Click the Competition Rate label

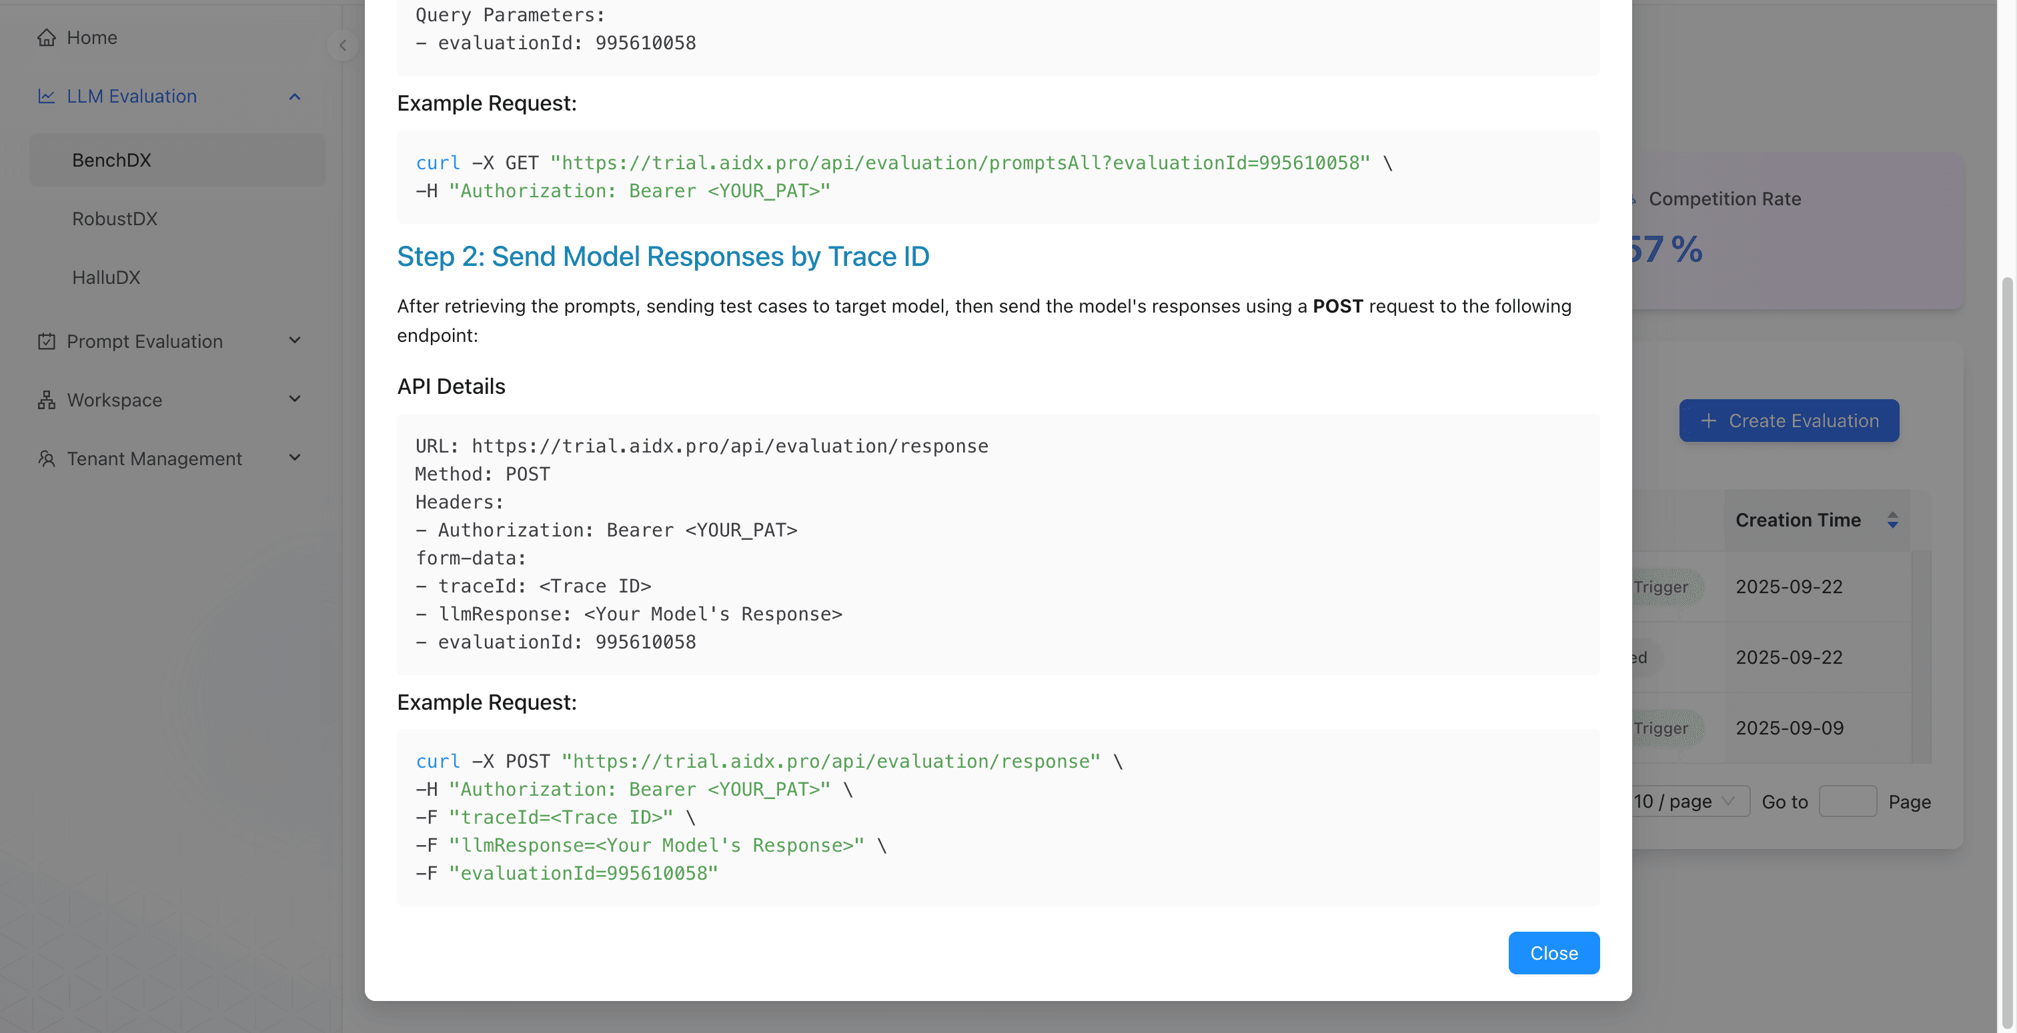(x=1725, y=199)
